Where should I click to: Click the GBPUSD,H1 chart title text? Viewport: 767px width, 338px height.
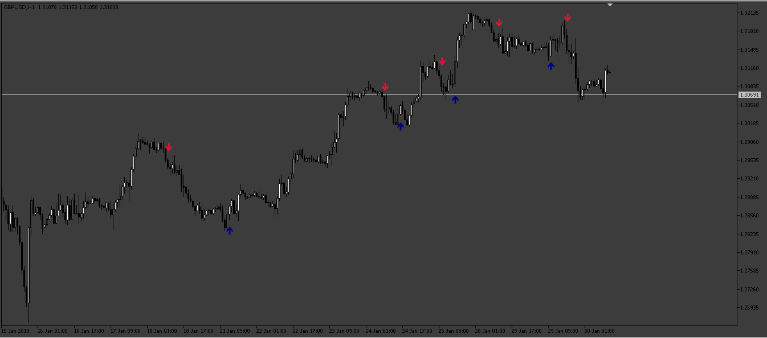point(19,7)
